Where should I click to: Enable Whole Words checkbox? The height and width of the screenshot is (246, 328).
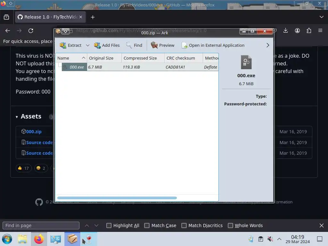(230, 225)
